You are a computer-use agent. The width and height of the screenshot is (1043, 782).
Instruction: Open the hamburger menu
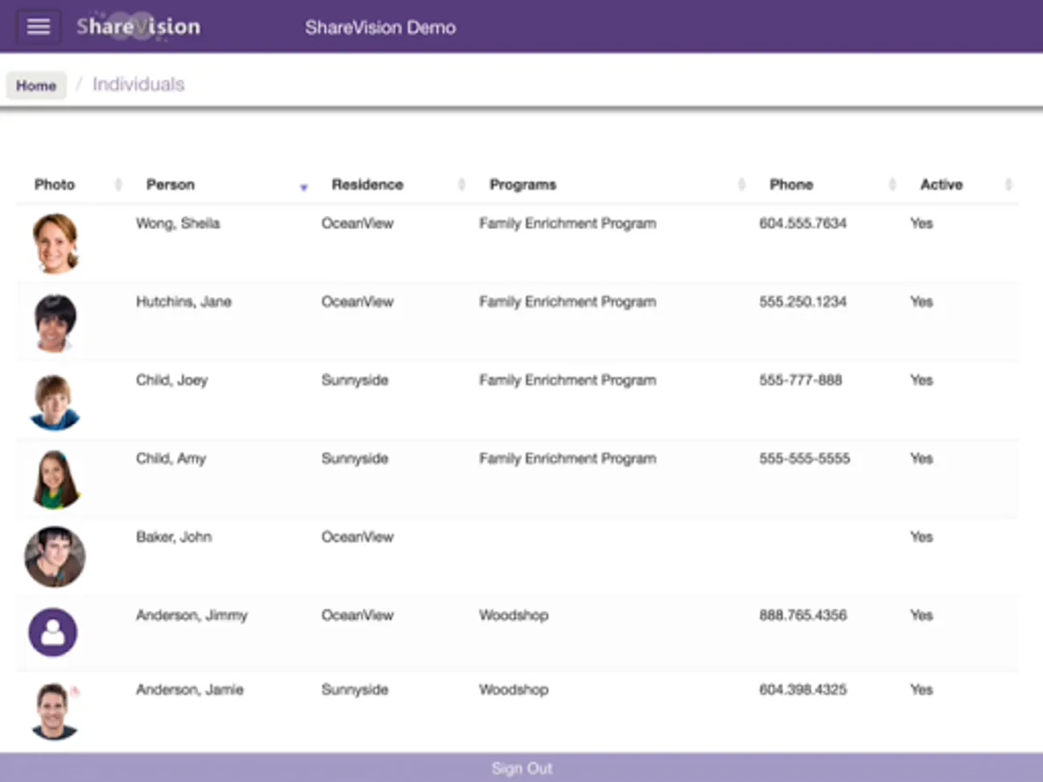(38, 26)
